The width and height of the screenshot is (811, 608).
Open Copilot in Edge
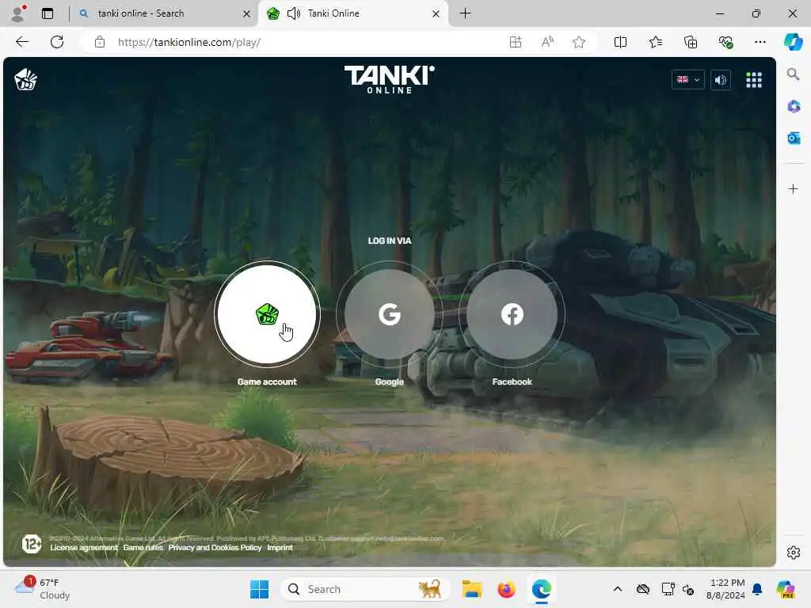point(793,42)
